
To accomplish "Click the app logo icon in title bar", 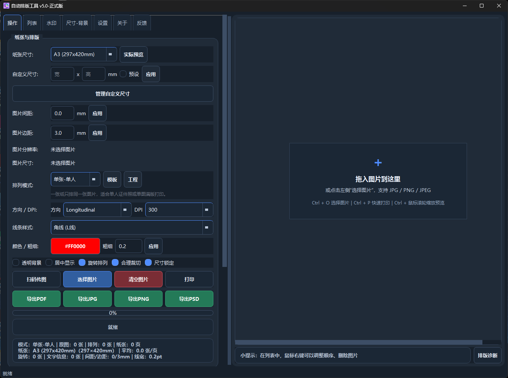I will [6, 6].
